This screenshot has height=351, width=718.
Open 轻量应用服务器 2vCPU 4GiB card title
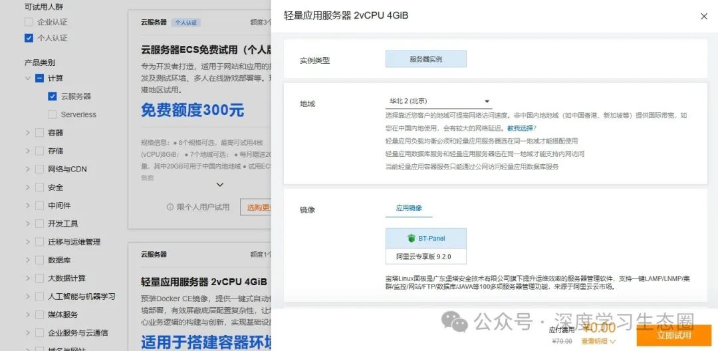pos(204,281)
